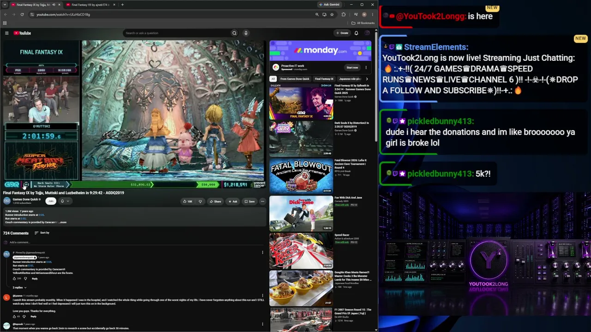Reply to the pinned gamesdonequick comment
591x332 pixels.
click(35, 279)
